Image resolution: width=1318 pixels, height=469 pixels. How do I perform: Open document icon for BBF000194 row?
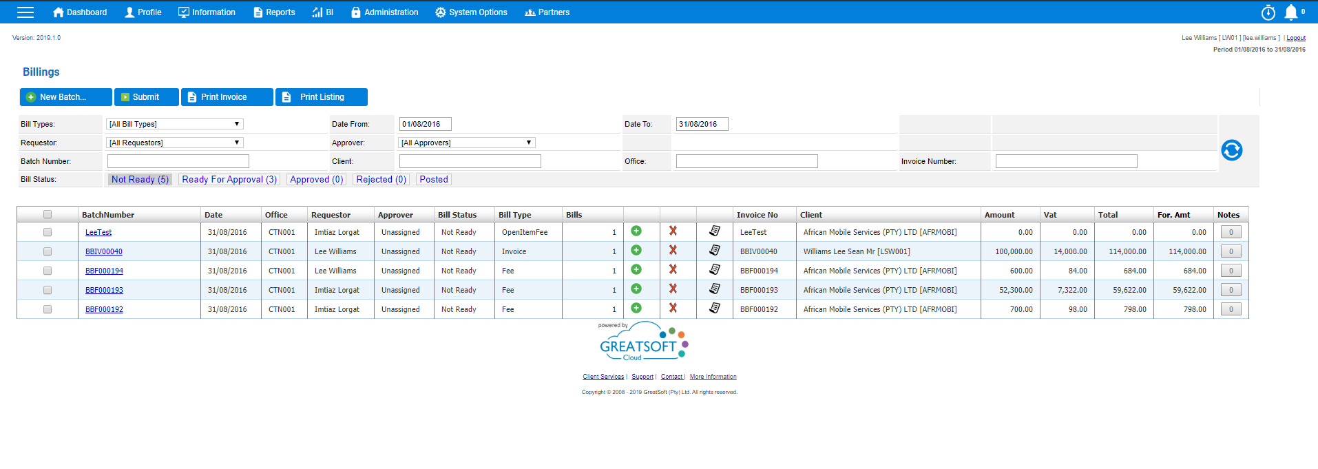pos(715,270)
